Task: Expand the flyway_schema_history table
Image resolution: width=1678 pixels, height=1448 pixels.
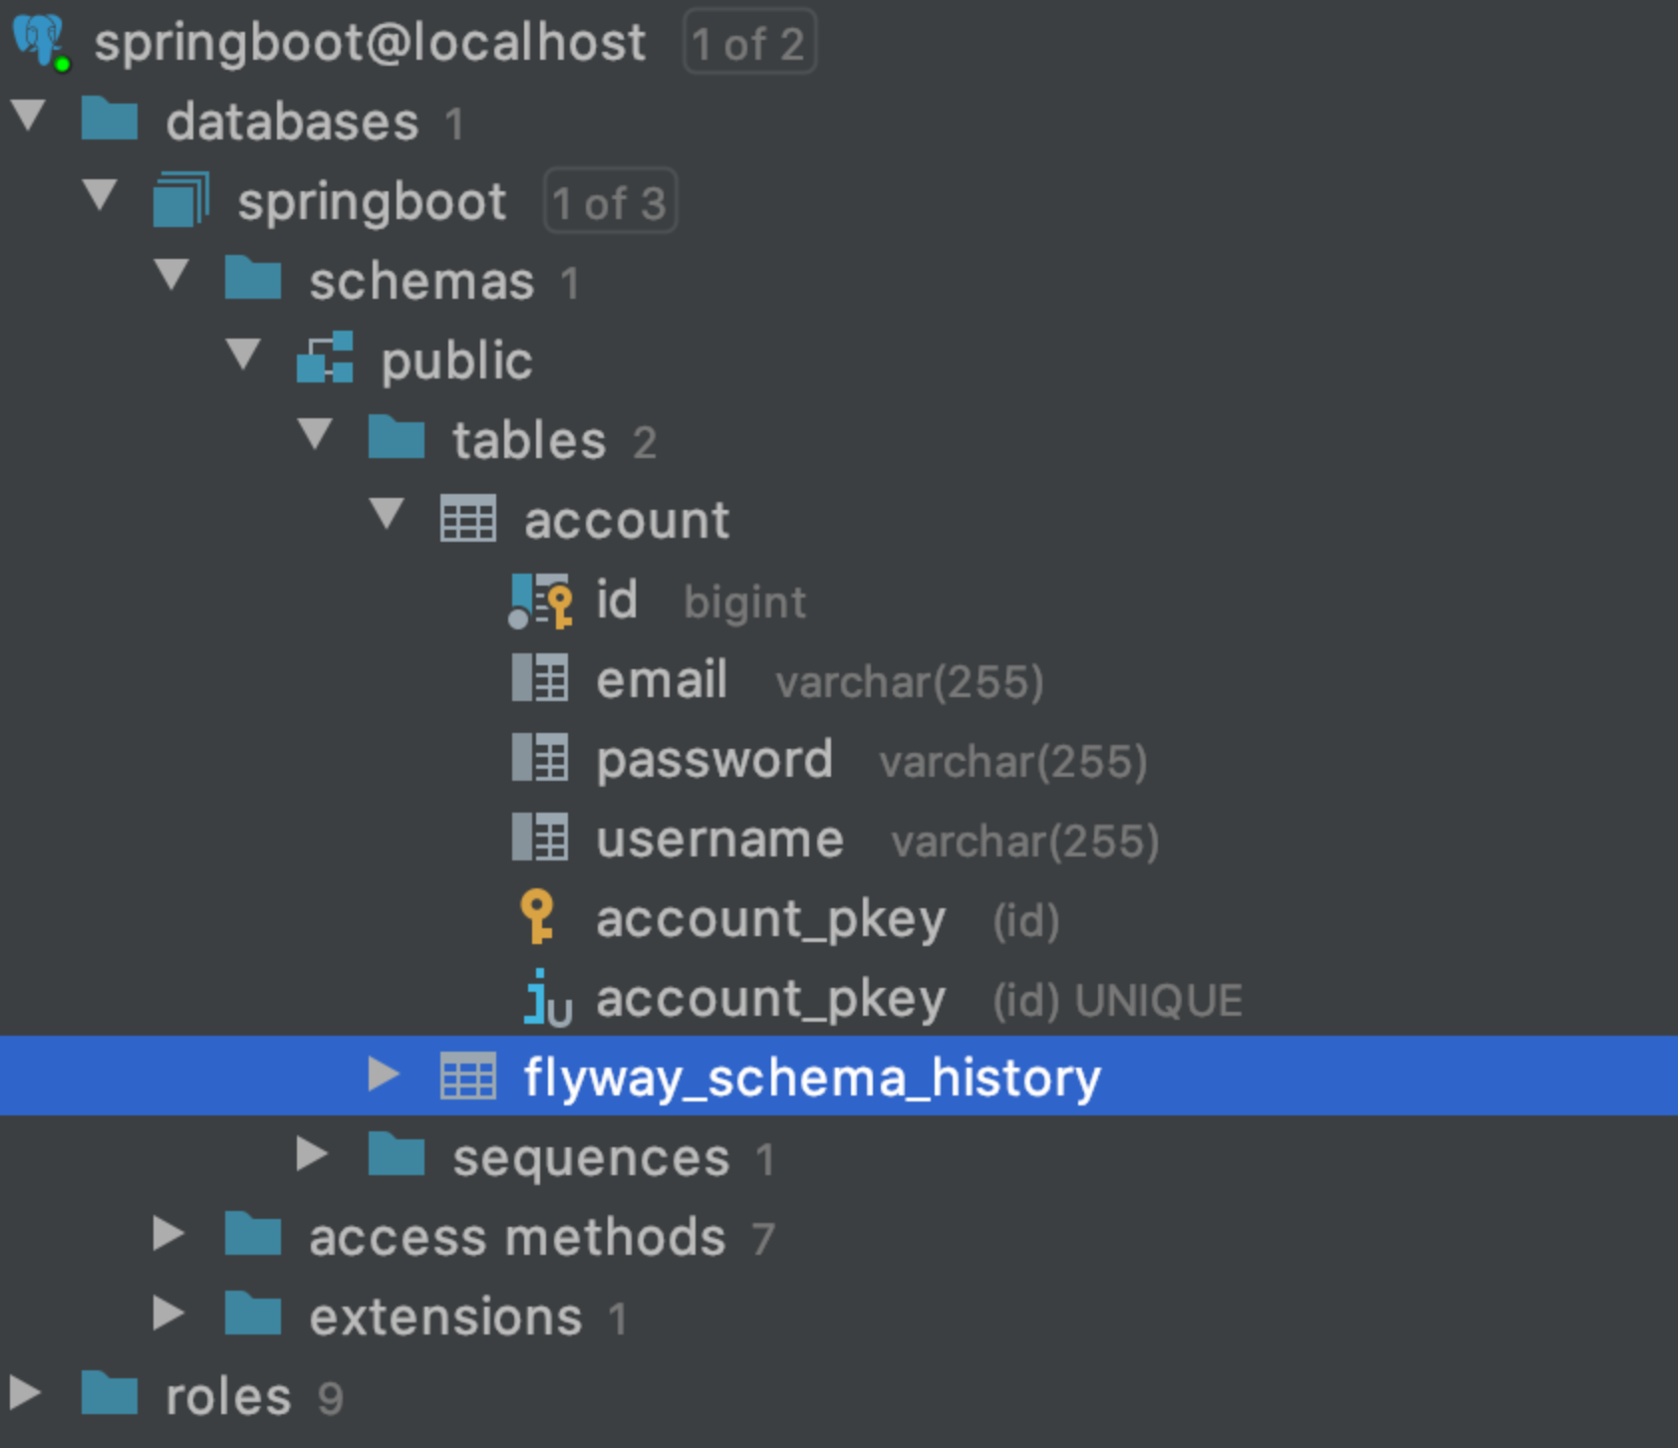Action: coord(384,1074)
